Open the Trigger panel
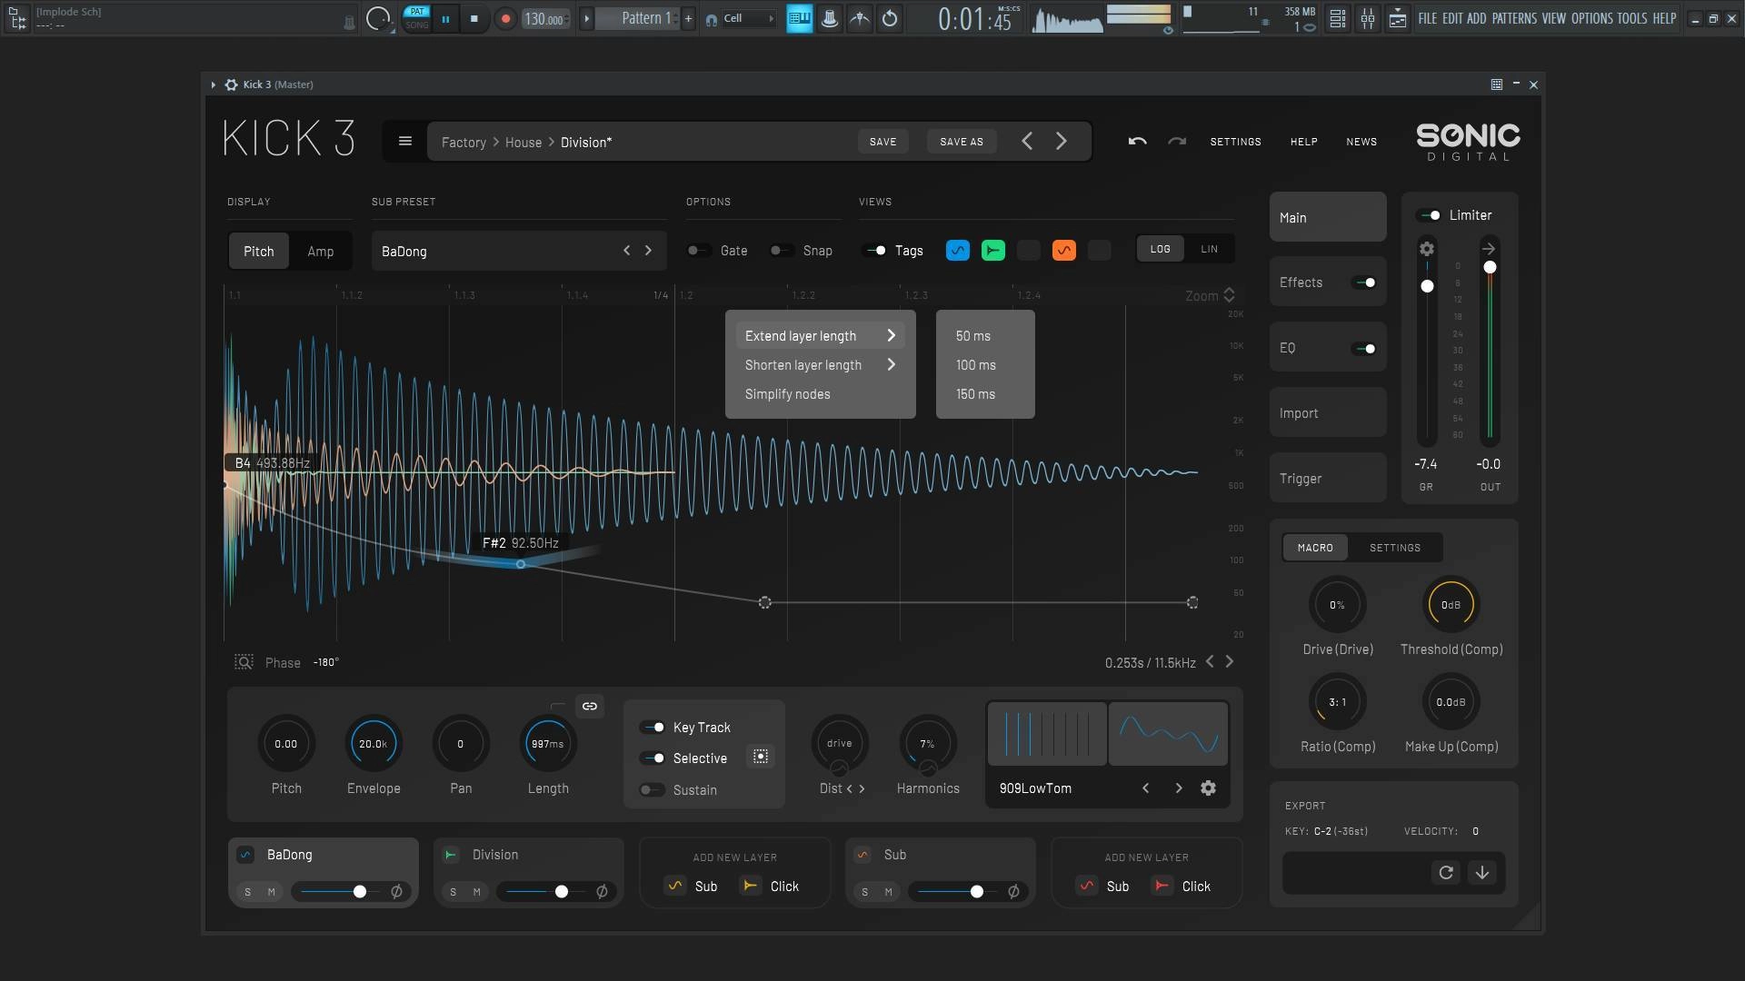This screenshot has height=981, width=1745. [x=1328, y=478]
